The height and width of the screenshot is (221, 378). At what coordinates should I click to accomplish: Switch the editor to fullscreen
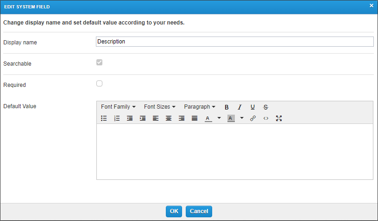click(279, 118)
